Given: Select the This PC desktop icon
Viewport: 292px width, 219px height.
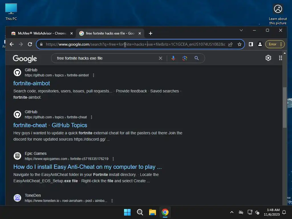Looking at the screenshot, I should 11,12.
